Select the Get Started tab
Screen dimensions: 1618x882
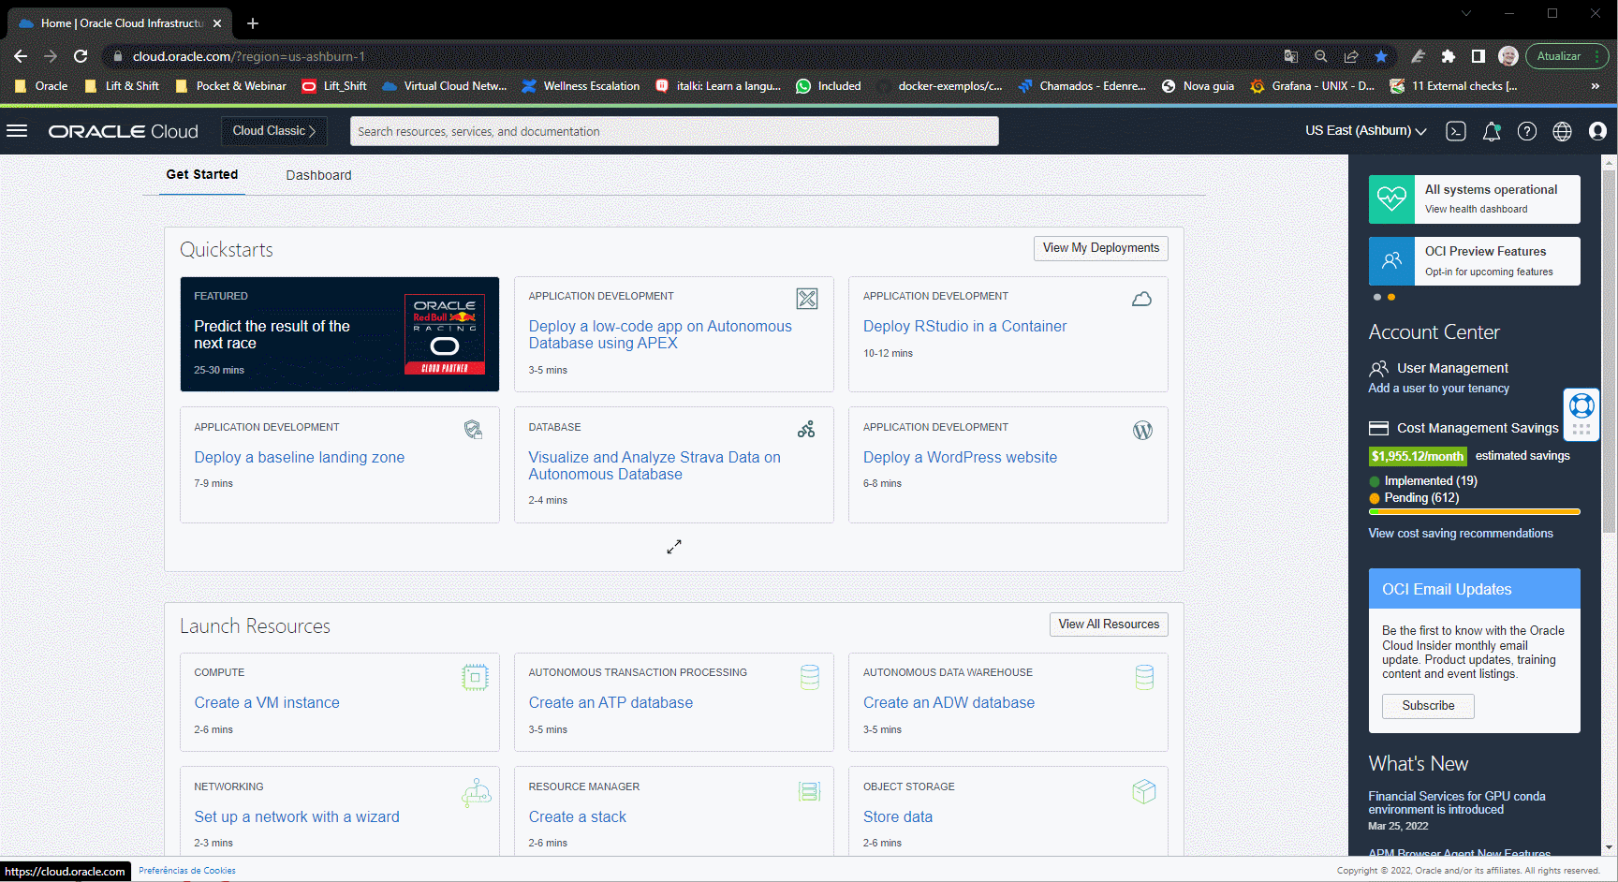point(202,174)
